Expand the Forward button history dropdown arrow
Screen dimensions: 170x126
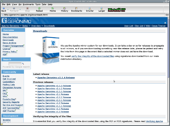coord(20,9)
